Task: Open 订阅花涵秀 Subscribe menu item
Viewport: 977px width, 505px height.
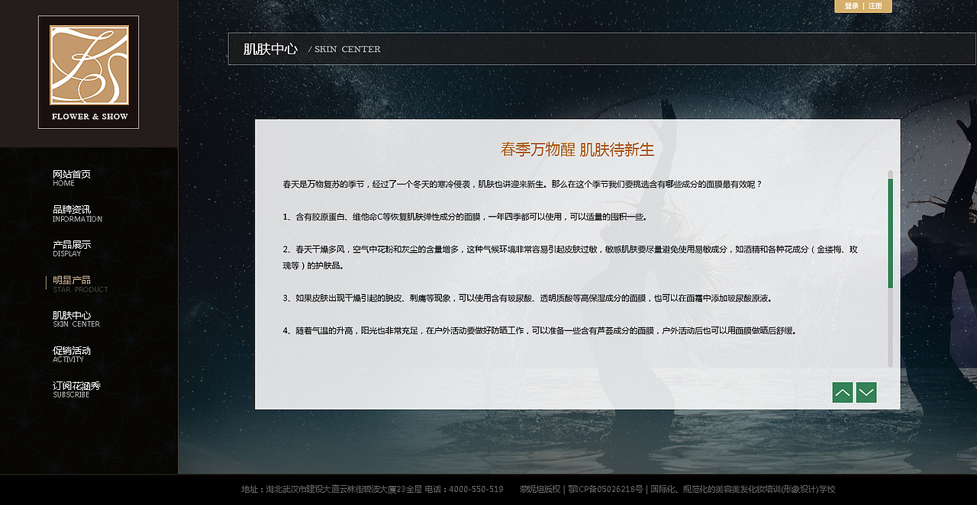Action: click(76, 389)
